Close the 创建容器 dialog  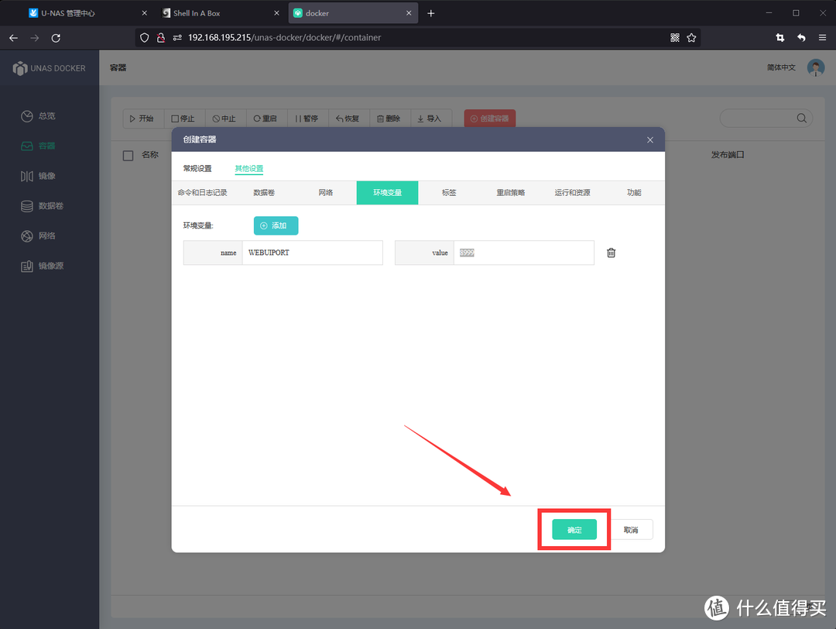pyautogui.click(x=650, y=139)
